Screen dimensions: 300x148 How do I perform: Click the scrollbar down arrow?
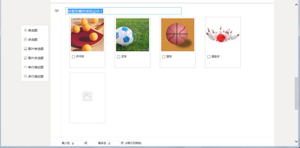[297, 141]
